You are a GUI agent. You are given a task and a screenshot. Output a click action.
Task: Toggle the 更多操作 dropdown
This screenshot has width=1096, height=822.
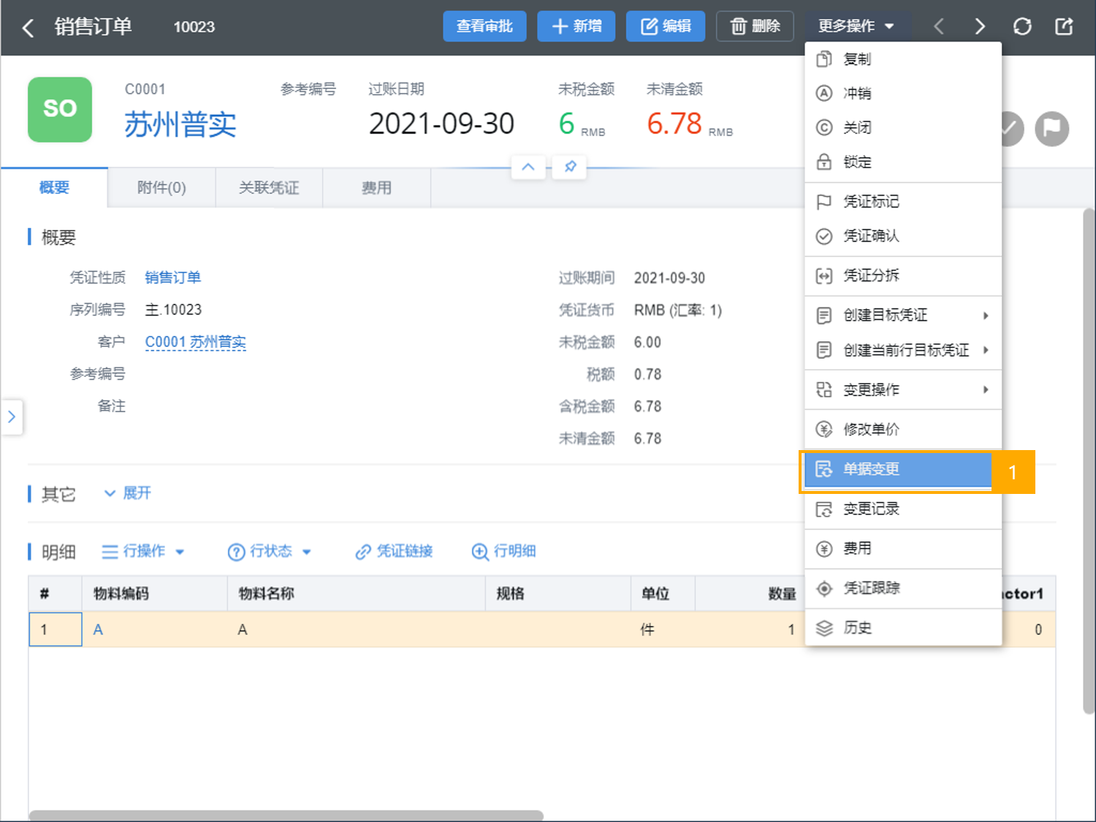coord(856,26)
